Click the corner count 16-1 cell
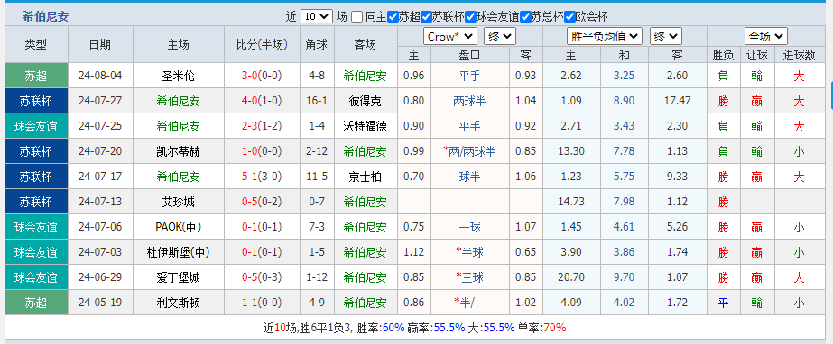This screenshot has width=833, height=344. pos(317,101)
